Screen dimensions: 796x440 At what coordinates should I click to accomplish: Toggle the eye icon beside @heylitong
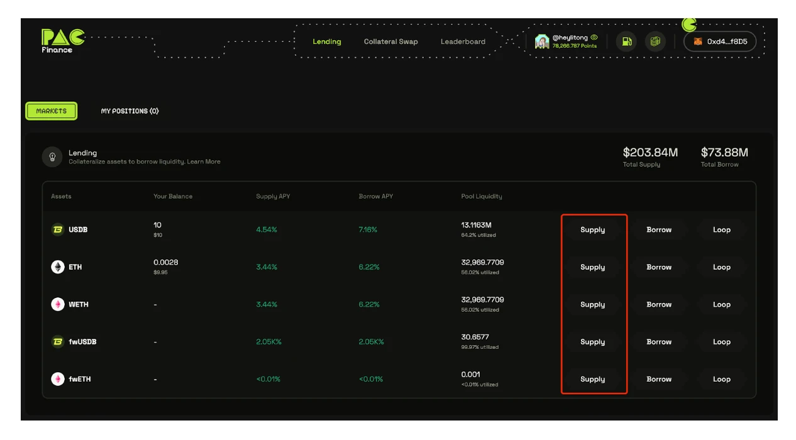pos(594,38)
